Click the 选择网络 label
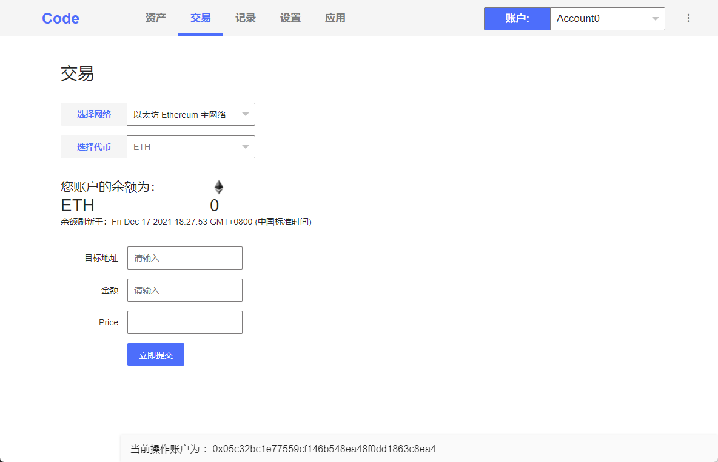 tap(93, 114)
